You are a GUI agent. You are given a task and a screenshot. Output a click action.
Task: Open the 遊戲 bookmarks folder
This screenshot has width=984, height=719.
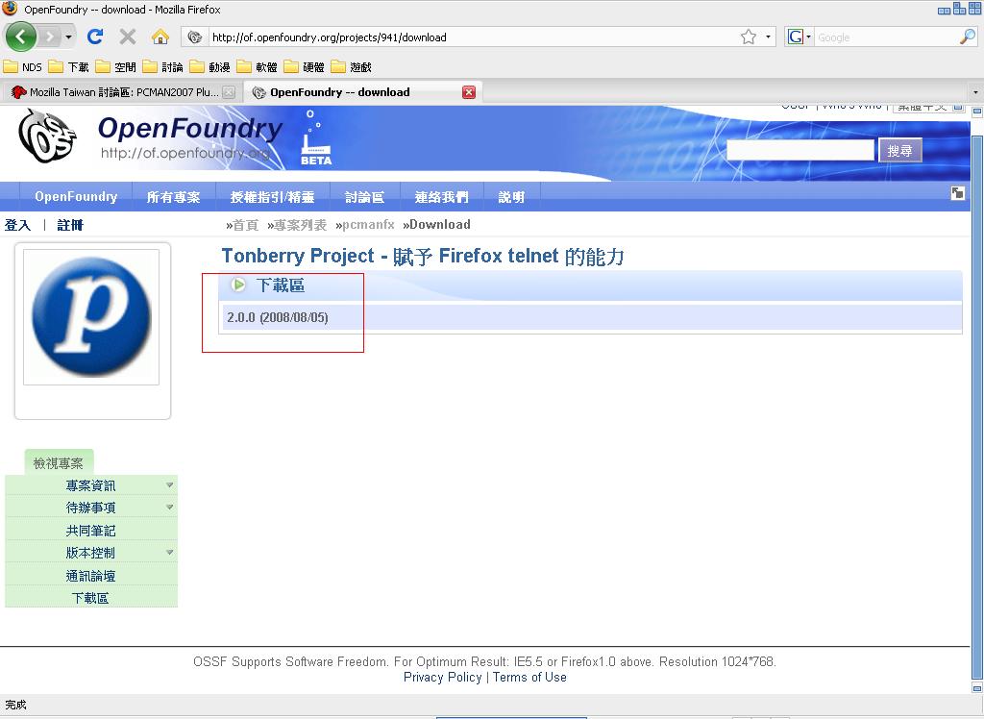[x=351, y=66]
